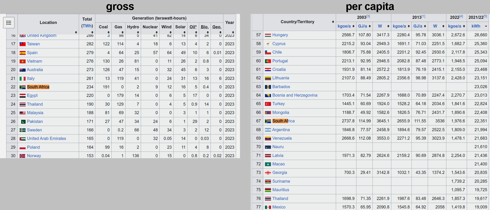Open the table of contents toggle icon
This screenshot has height=210, width=490.
coord(9,23)
